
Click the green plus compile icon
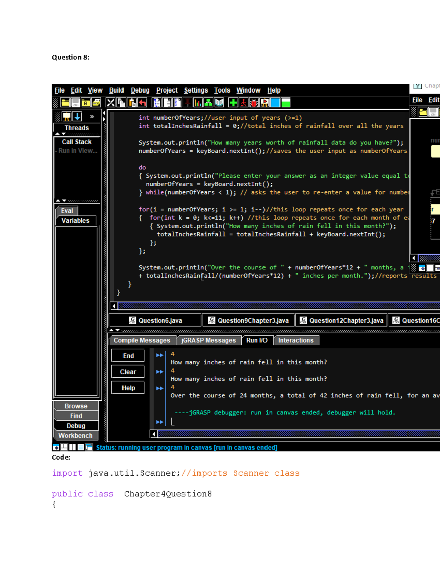coord(234,103)
